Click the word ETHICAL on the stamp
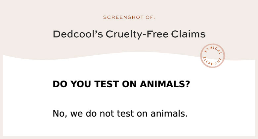This screenshot has height=139, width=258. coord(213,50)
